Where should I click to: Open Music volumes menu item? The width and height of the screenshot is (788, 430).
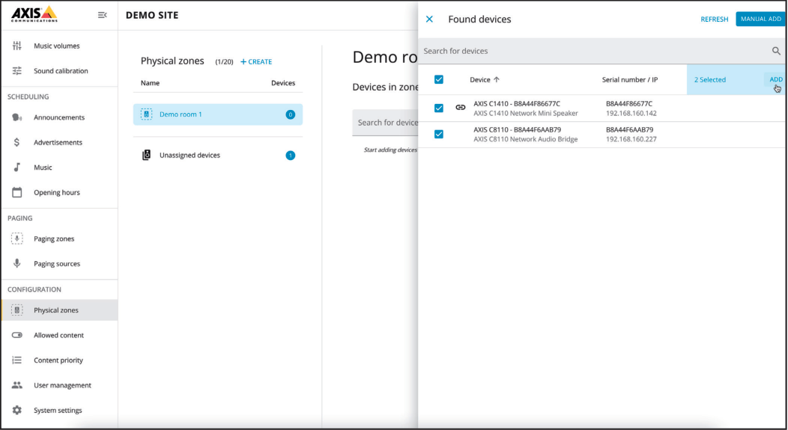click(56, 46)
